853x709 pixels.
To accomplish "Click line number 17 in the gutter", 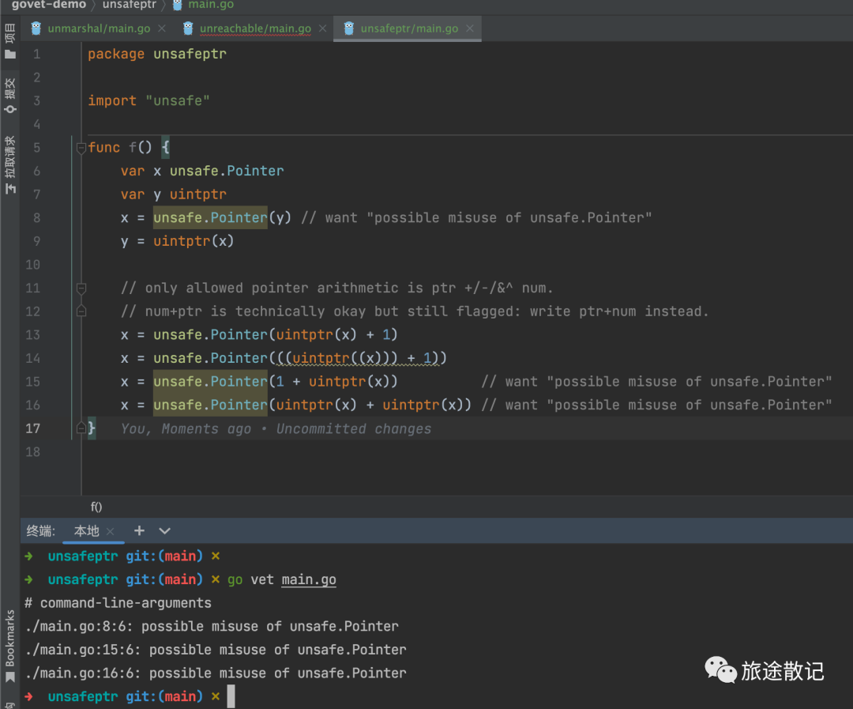I will coord(32,428).
